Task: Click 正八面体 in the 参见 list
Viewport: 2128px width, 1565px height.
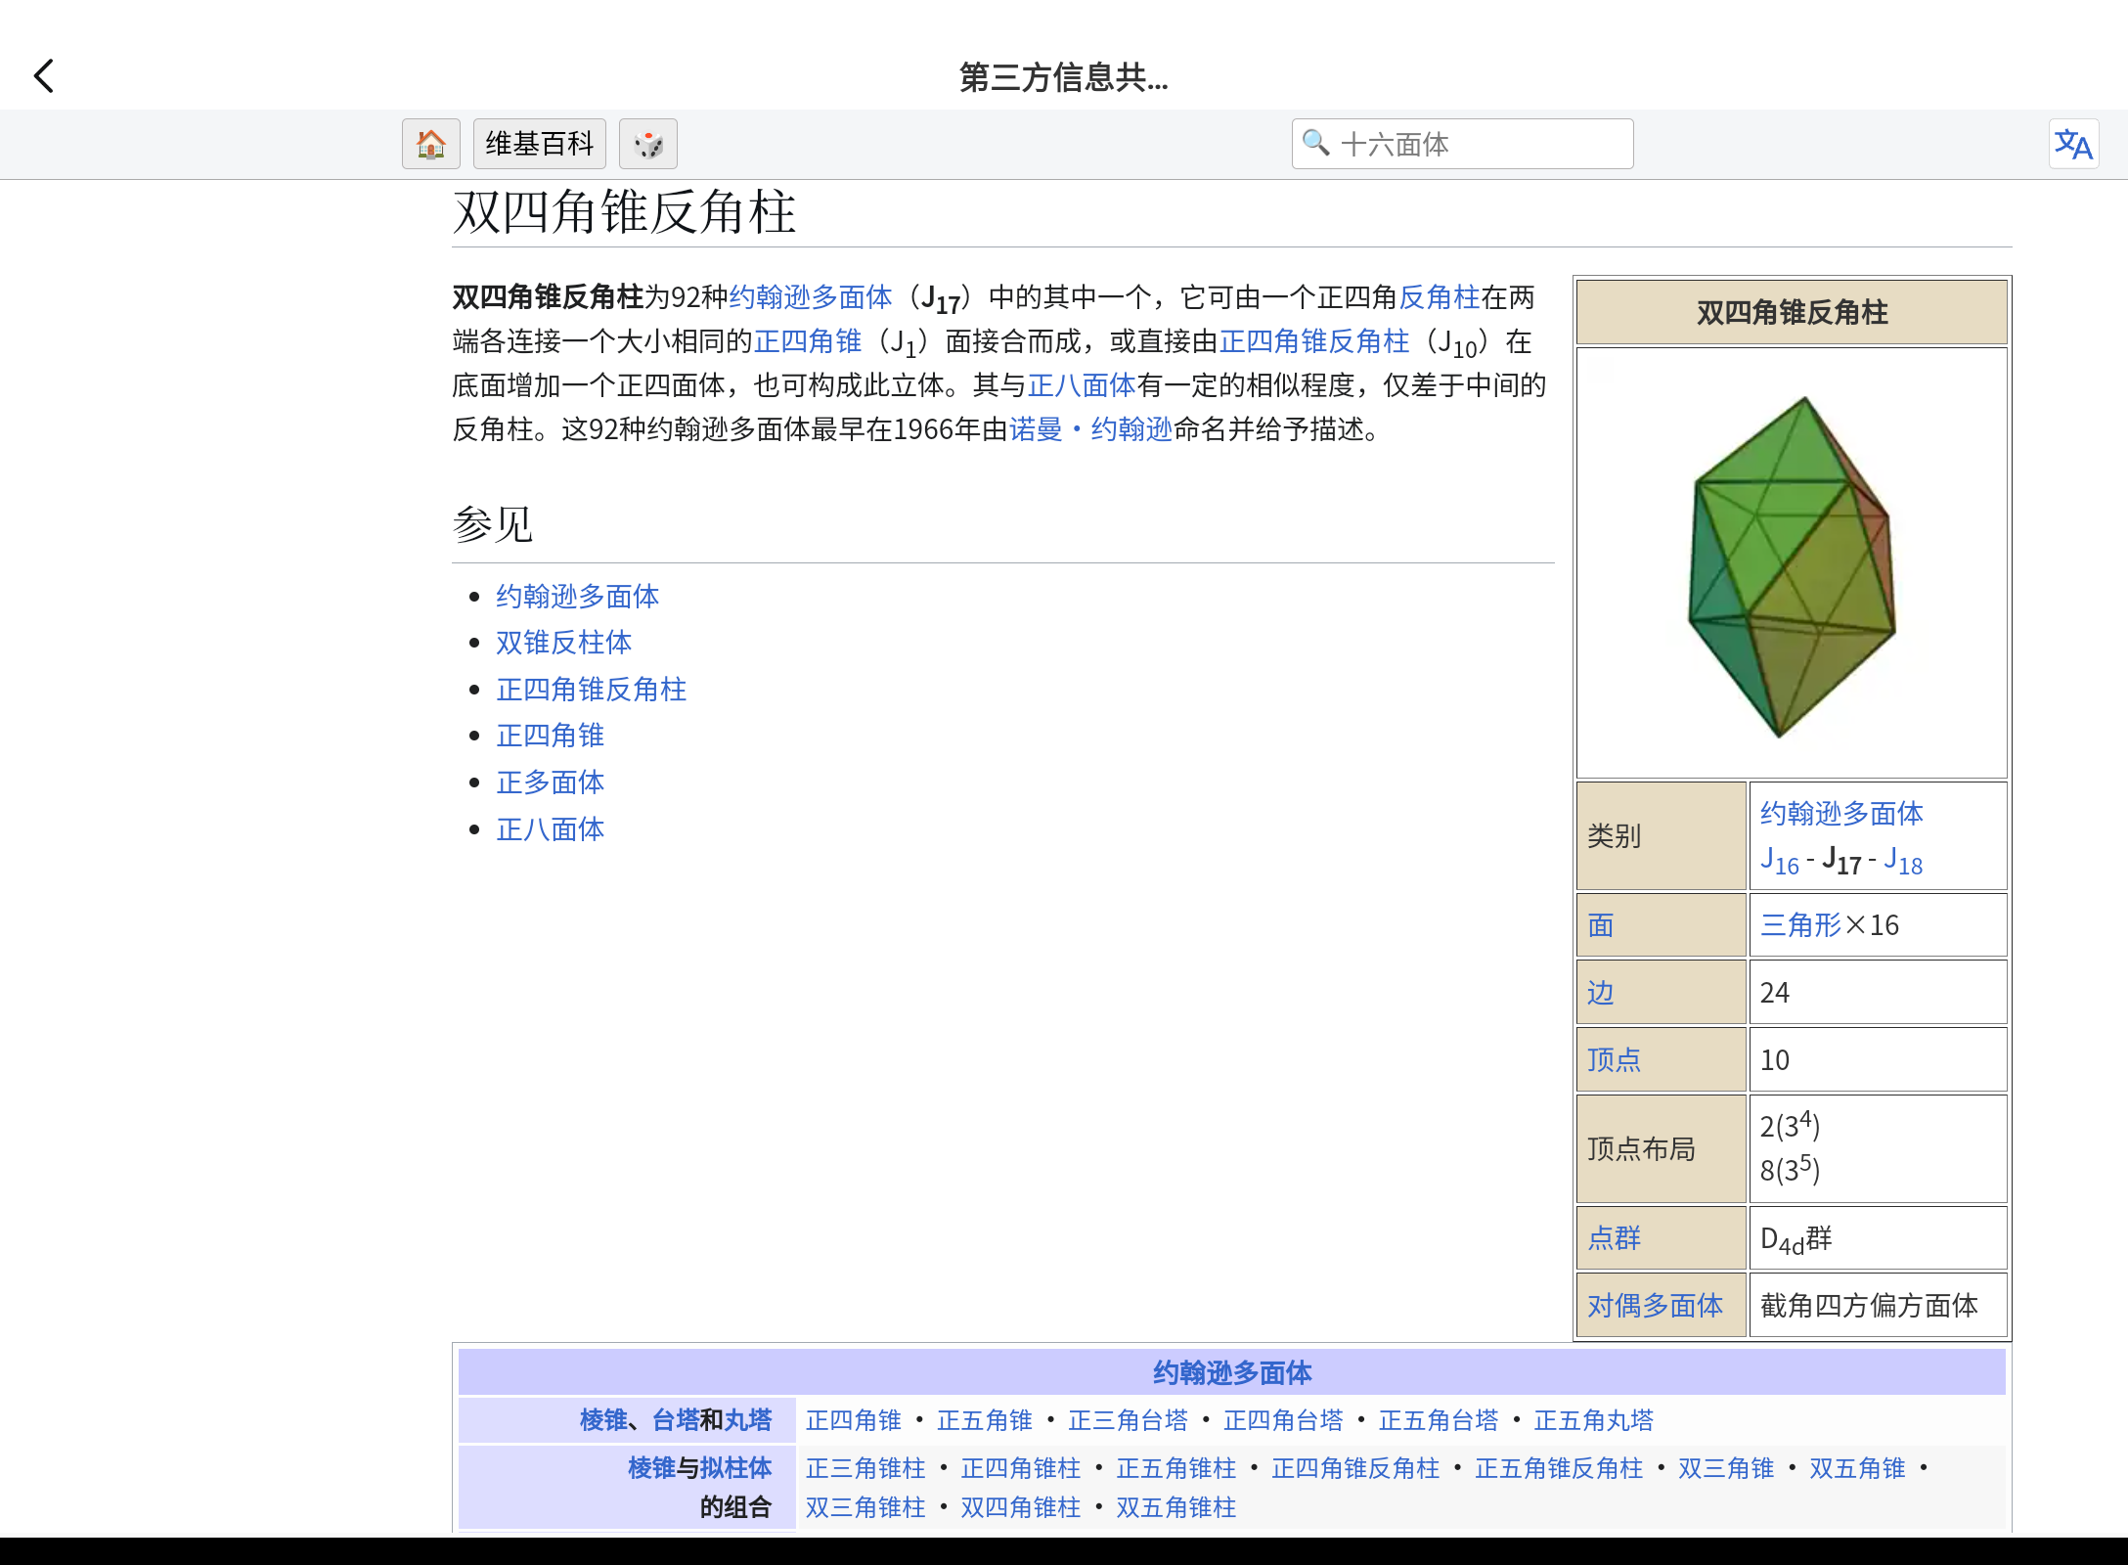Action: coord(550,829)
